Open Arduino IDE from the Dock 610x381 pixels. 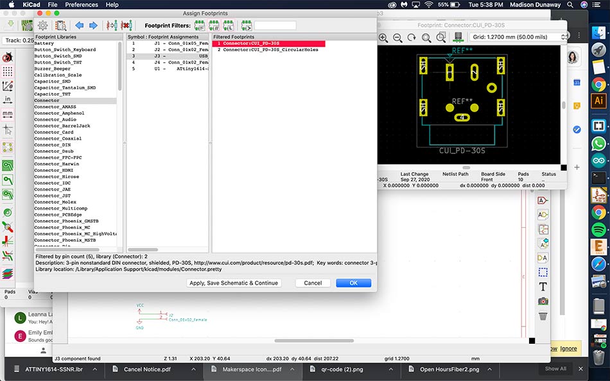pos(598,160)
